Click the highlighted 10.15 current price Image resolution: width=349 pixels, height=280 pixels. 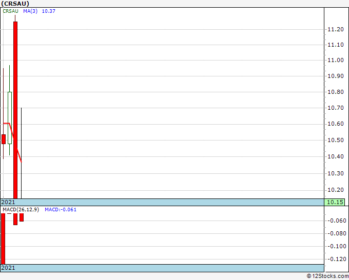[335, 202]
